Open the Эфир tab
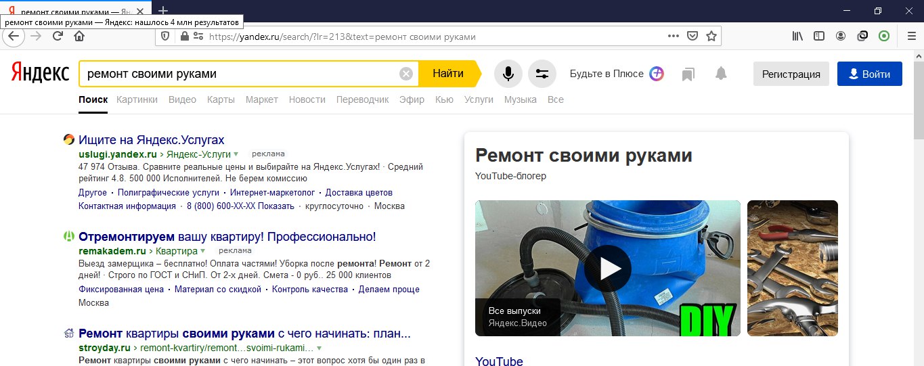 tap(412, 99)
